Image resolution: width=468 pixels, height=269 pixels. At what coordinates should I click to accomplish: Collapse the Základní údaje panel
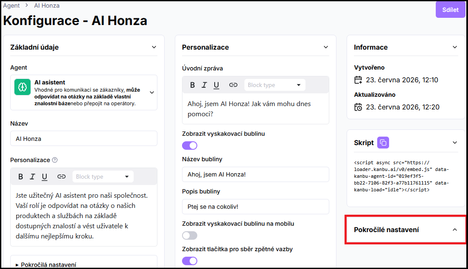point(154,47)
